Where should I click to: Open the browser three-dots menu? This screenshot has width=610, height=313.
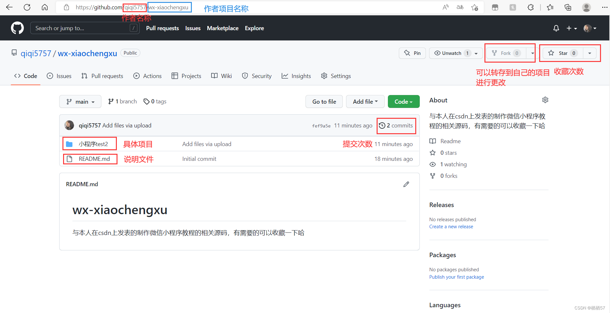click(605, 7)
